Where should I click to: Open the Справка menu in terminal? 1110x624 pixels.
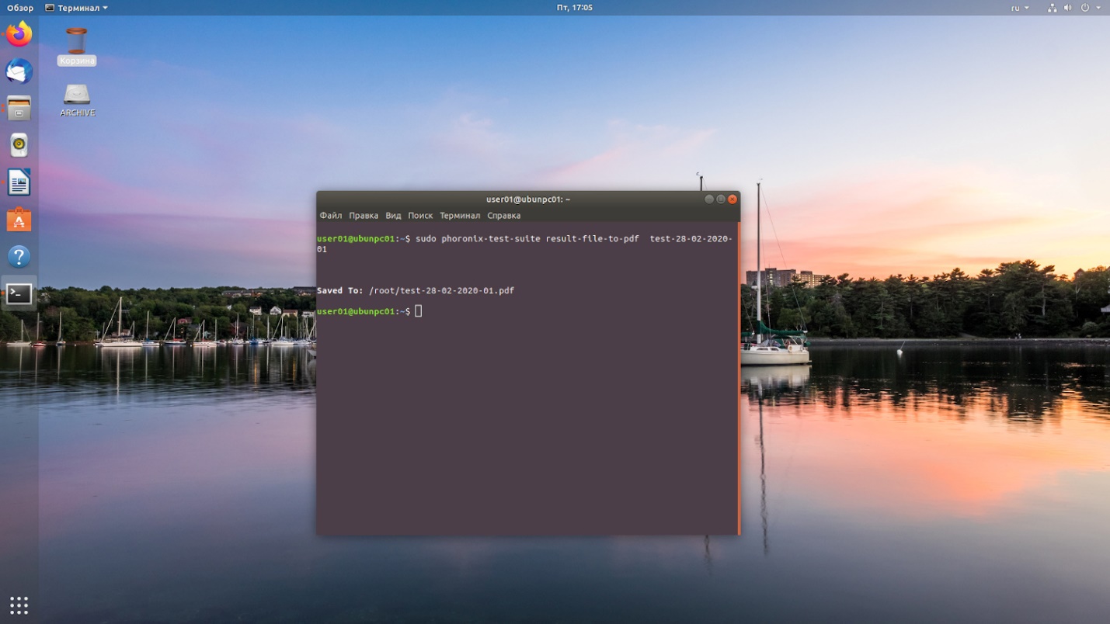point(503,216)
